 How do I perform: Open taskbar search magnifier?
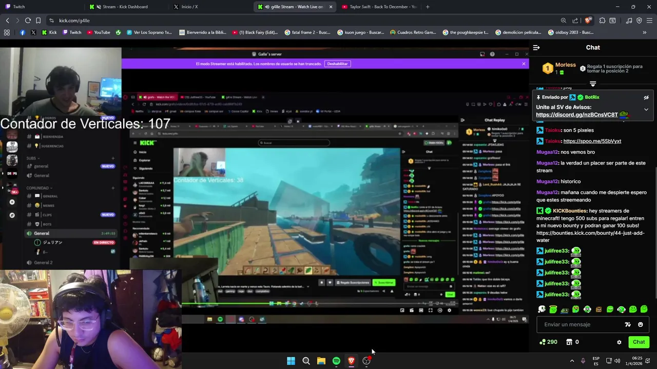306,361
